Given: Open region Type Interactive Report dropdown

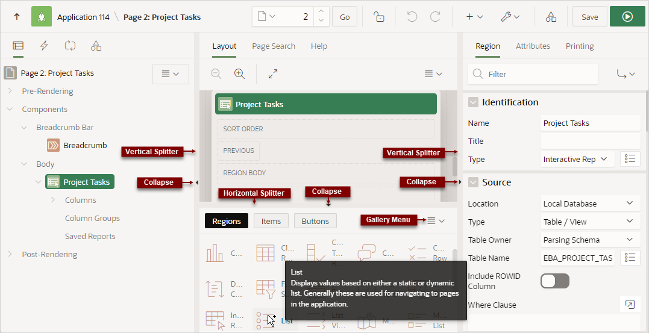Looking at the screenshot, I should [x=578, y=159].
